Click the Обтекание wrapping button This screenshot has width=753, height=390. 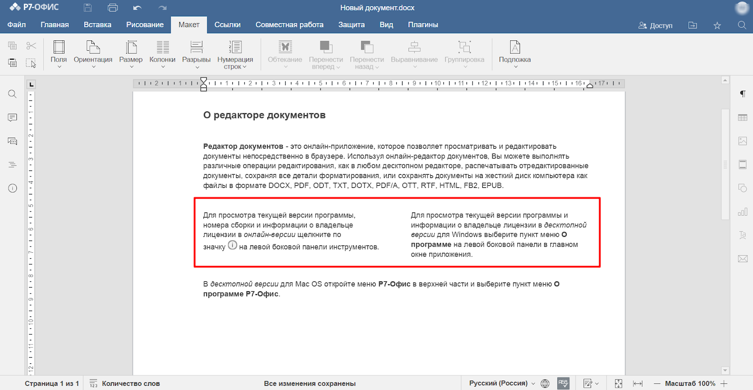[285, 55]
